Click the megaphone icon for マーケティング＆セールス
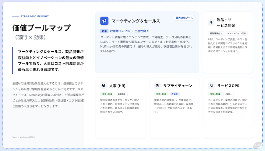Image resolution: width=265 pixels, height=151 pixels. pos(104,21)
